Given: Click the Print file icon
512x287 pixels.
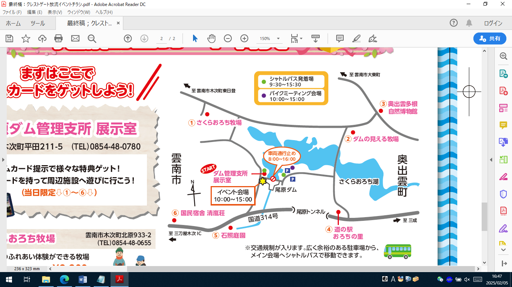Looking at the screenshot, I should 58,38.
